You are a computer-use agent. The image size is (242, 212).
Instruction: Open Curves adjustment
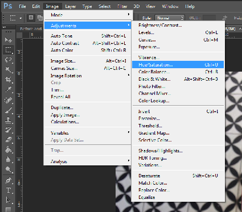178,40
